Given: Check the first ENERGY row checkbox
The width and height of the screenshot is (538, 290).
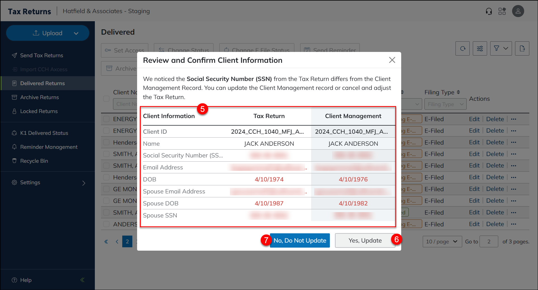Looking at the screenshot, I should [x=106, y=119].
